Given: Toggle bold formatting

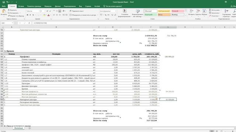Looking at the screenshot, I should 27,15.
